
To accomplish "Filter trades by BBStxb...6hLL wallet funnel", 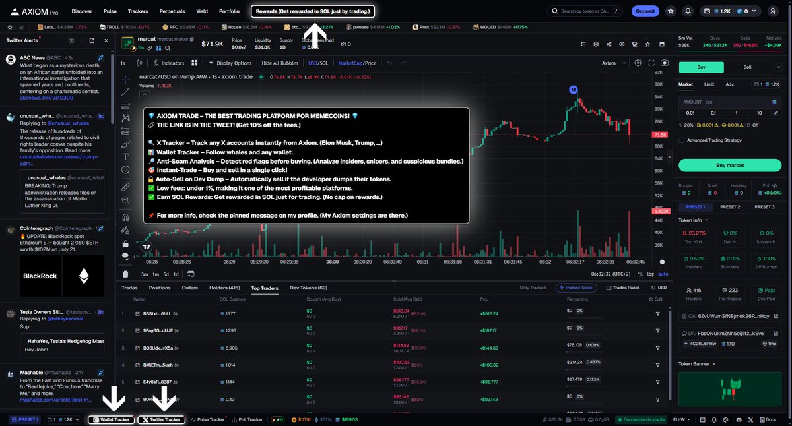I will click(657, 313).
